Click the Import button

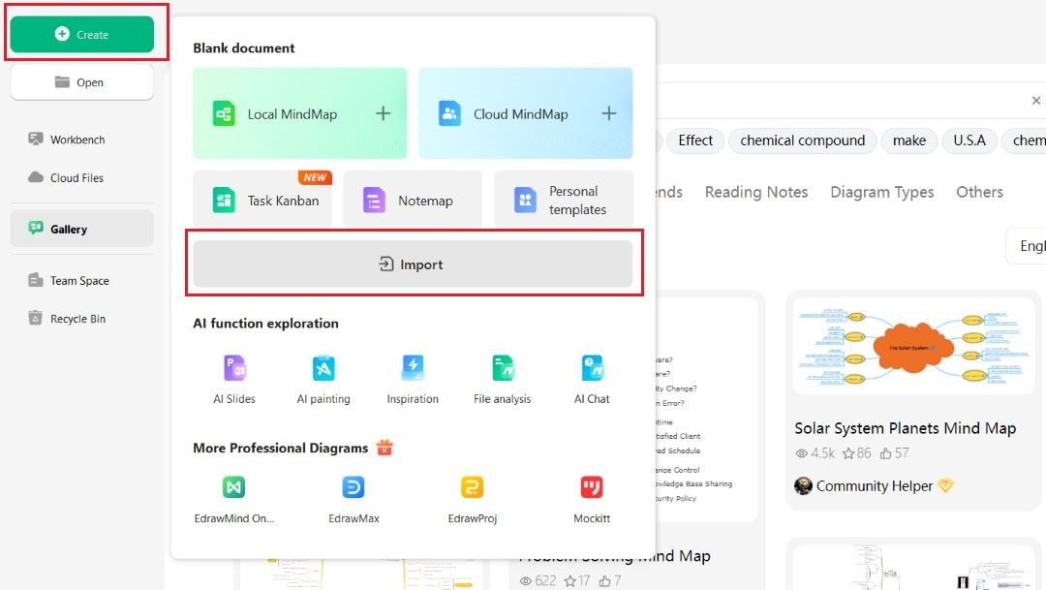(413, 264)
